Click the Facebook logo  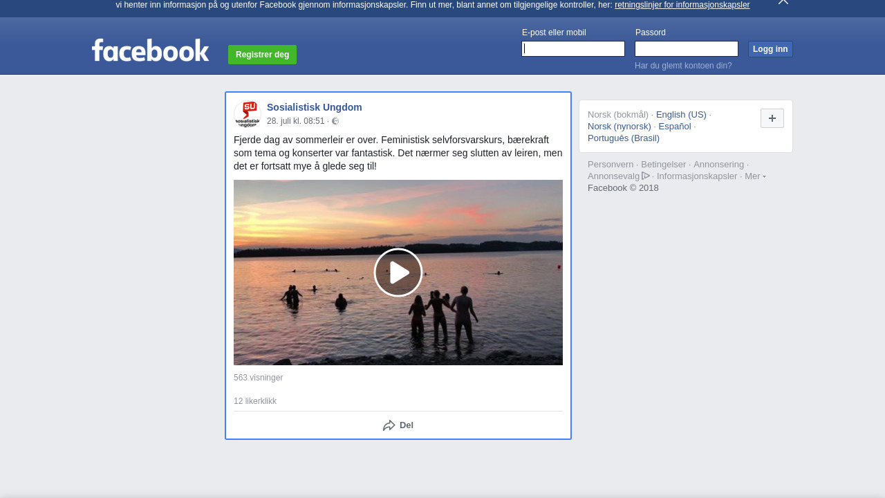[150, 50]
